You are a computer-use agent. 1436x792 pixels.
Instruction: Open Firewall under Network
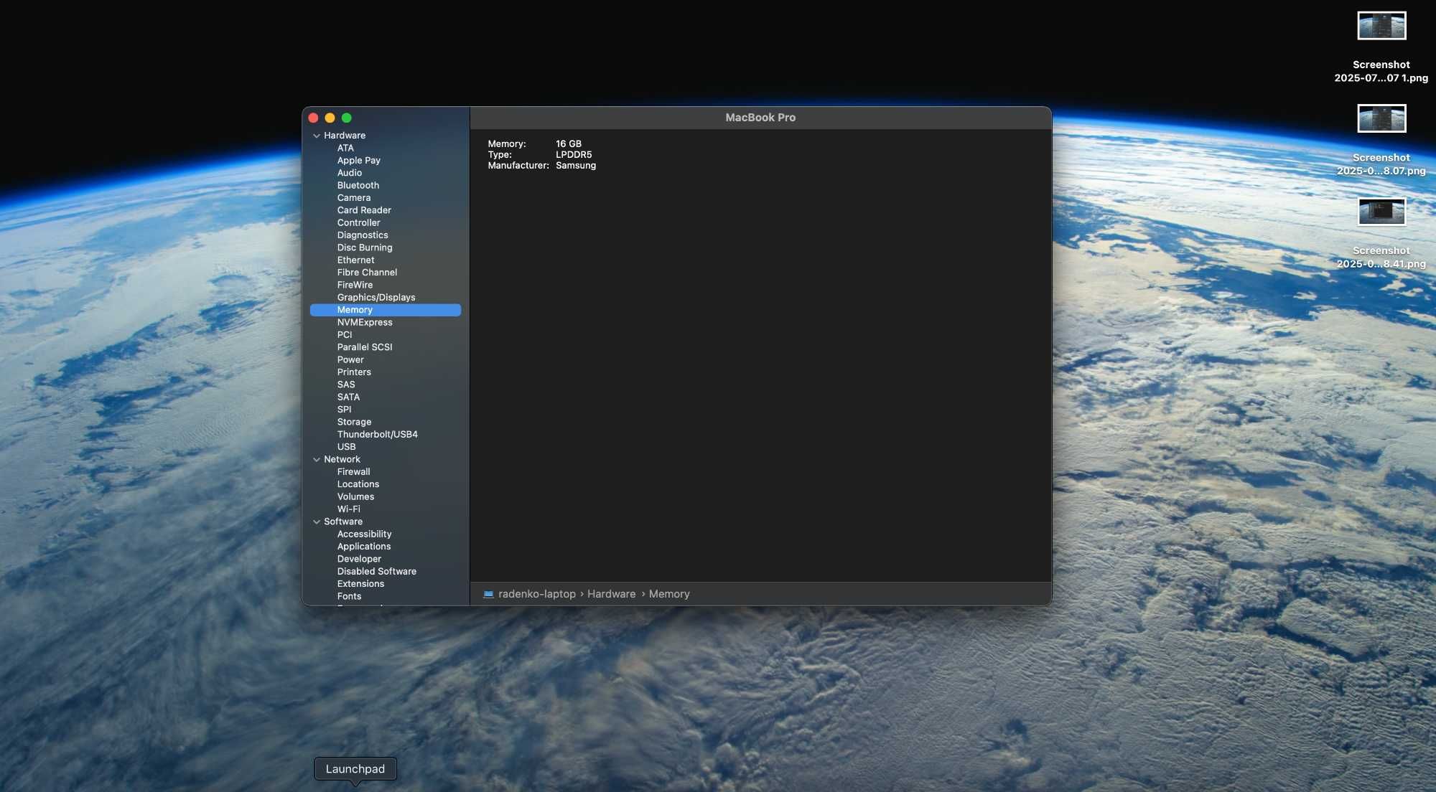[354, 472]
